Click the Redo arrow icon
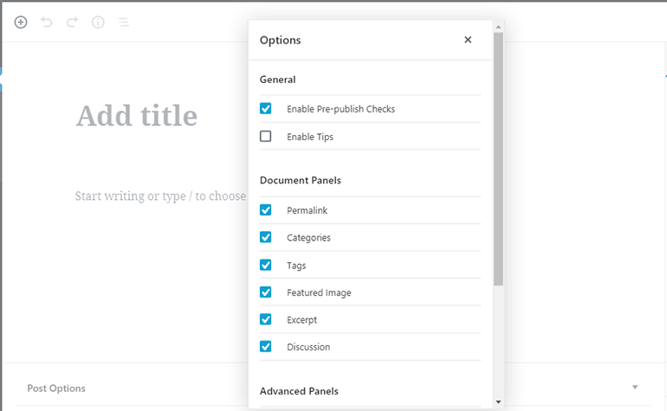The image size is (667, 411). click(72, 22)
